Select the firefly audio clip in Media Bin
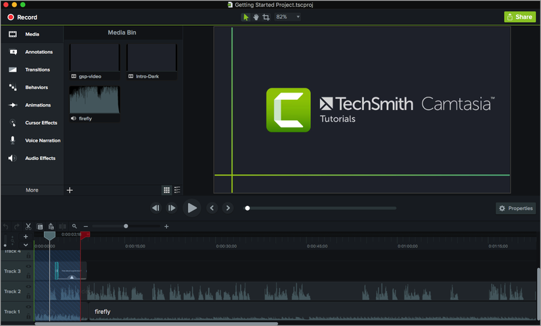541x326 pixels. tap(95, 100)
